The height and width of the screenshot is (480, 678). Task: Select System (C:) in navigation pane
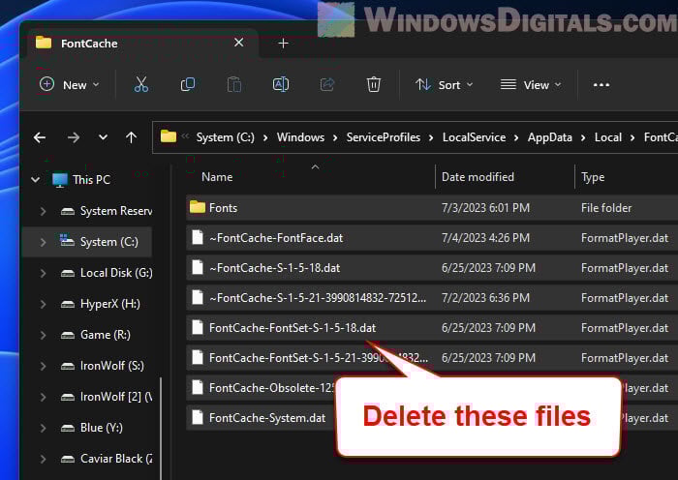coord(87,242)
